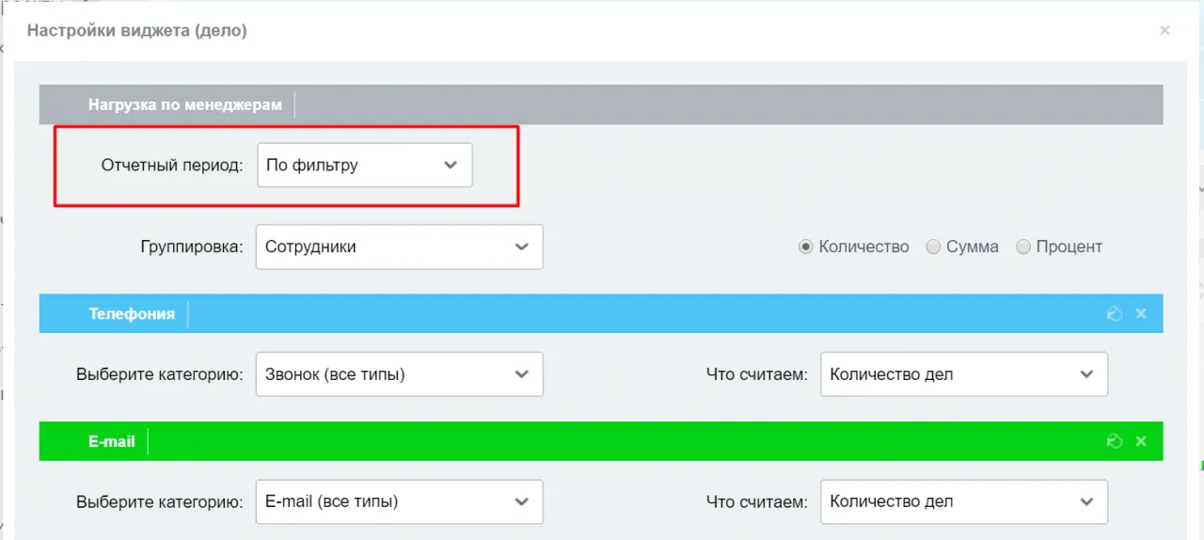Click the Отчетный период label
The height and width of the screenshot is (540, 1204).
(x=172, y=166)
